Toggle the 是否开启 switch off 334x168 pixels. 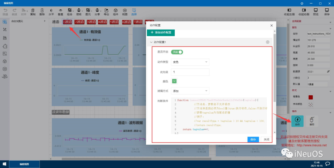(x=177, y=52)
